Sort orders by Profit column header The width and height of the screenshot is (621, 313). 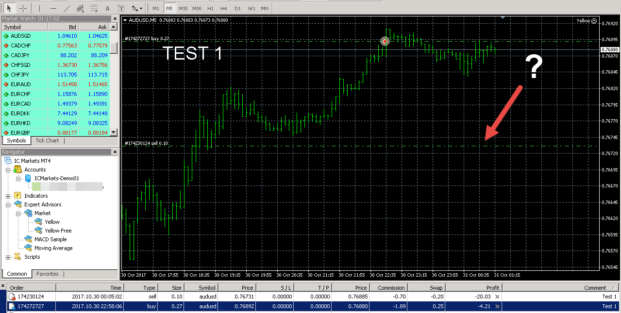click(473, 288)
